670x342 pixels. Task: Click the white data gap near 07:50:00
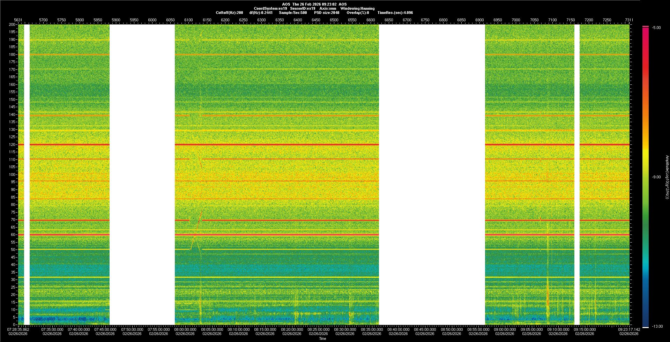tap(142, 174)
